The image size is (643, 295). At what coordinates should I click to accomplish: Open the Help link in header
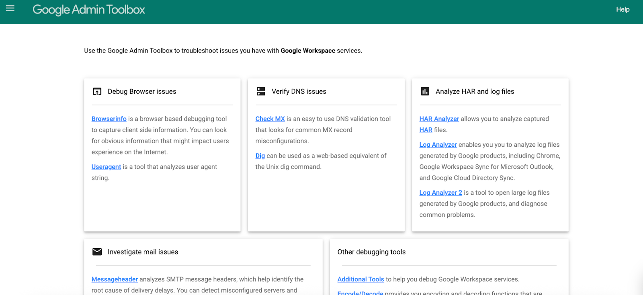tap(623, 9)
